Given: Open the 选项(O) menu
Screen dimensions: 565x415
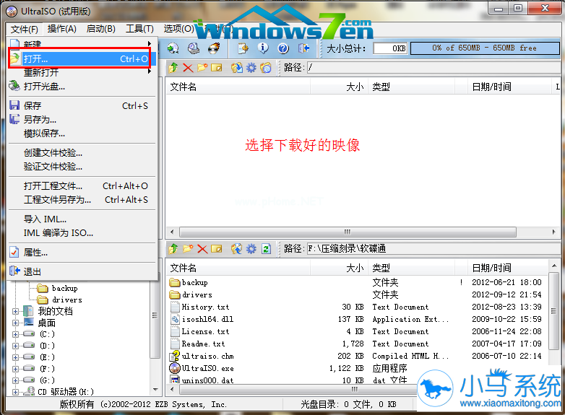Looking at the screenshot, I should tap(178, 29).
